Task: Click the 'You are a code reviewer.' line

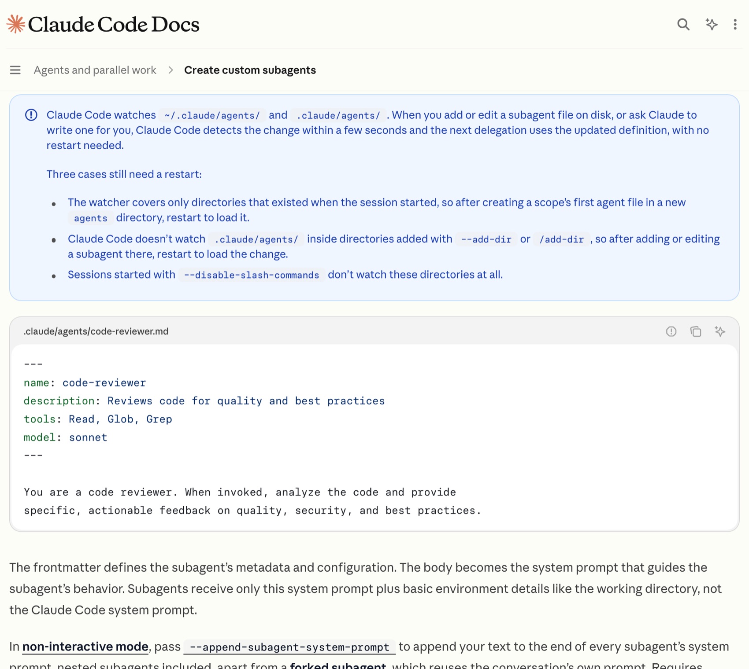Action: click(x=240, y=492)
